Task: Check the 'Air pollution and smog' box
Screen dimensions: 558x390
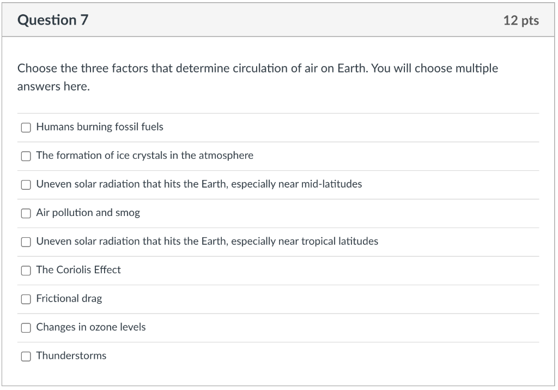Action: pyautogui.click(x=26, y=213)
